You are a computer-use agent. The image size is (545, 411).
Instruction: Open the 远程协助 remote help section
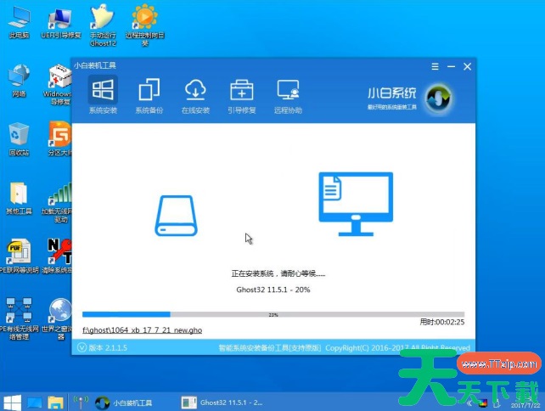(288, 95)
